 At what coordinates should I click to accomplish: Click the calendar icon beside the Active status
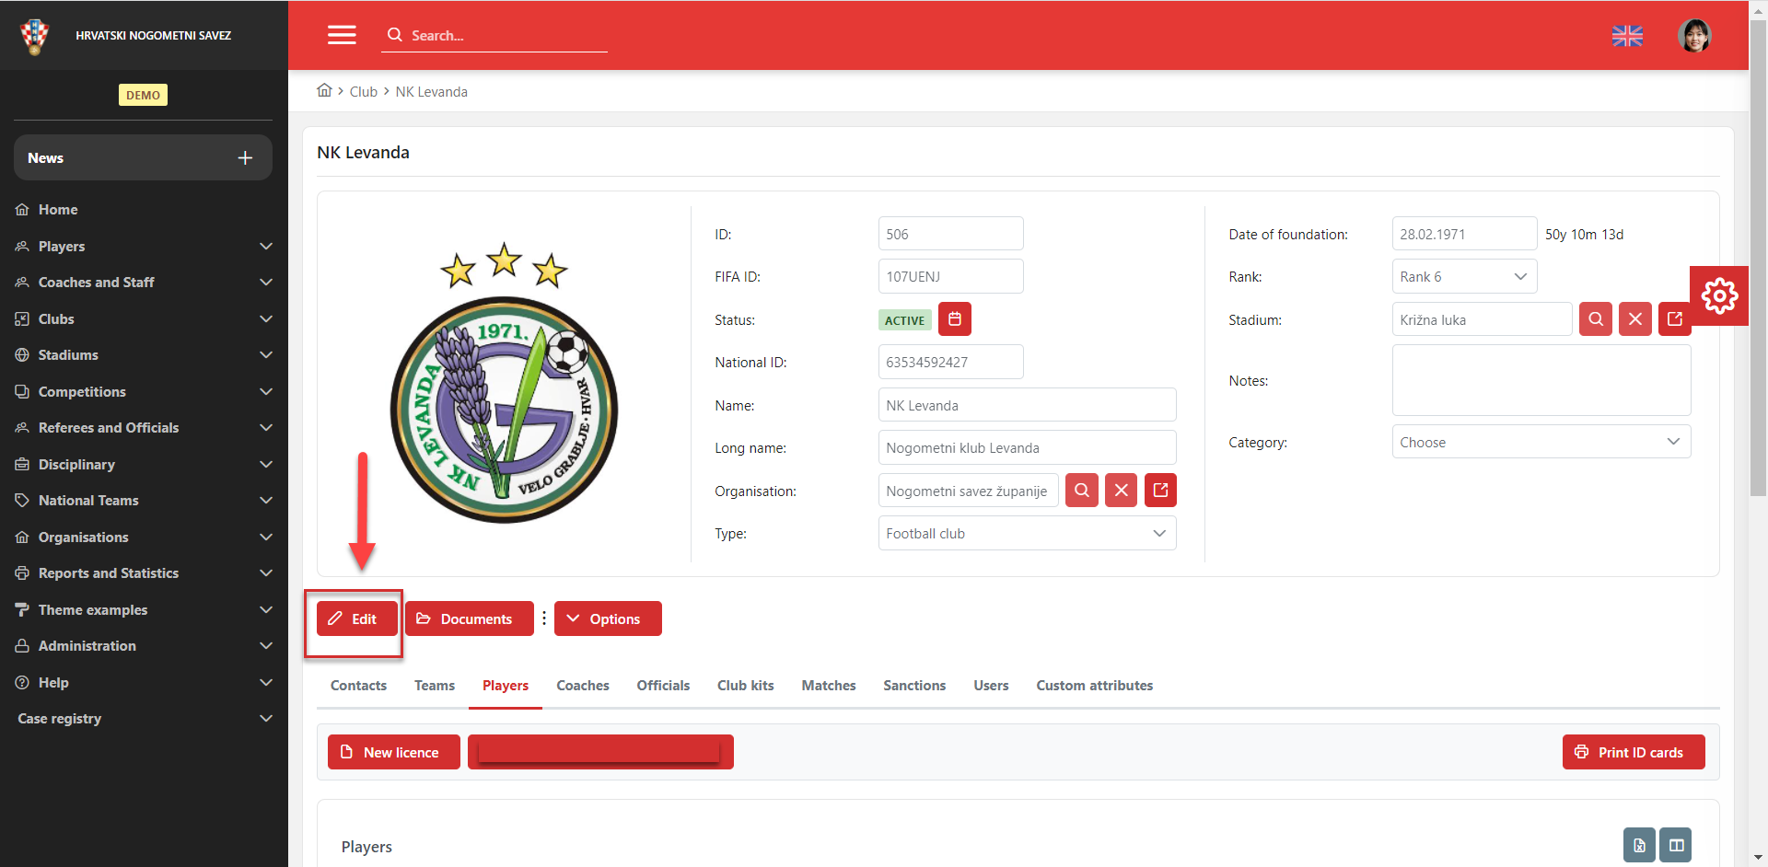tap(955, 319)
